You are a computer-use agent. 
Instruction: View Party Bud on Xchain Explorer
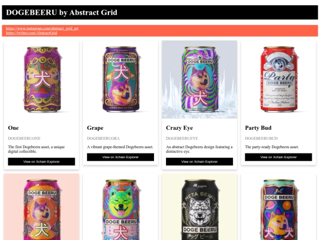279,157
